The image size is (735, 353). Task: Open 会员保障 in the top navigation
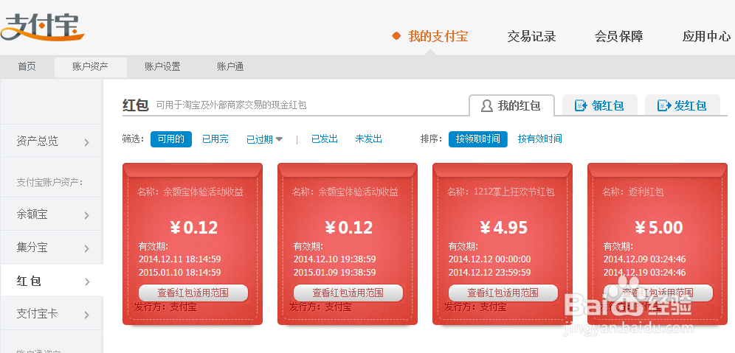tap(618, 37)
